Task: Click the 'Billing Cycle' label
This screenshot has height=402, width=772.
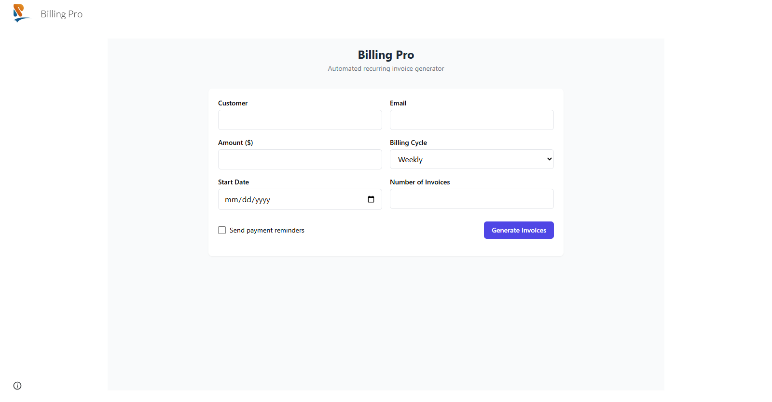Action: tap(408, 143)
